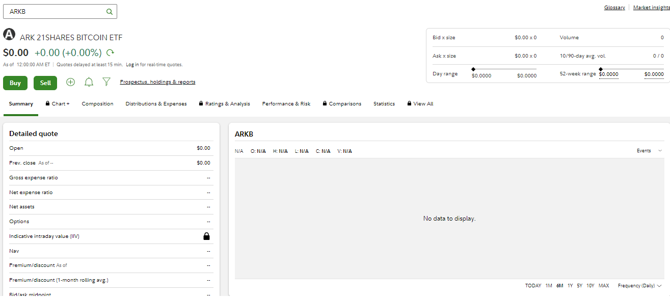Open the screener filter funnel icon

[x=106, y=82]
